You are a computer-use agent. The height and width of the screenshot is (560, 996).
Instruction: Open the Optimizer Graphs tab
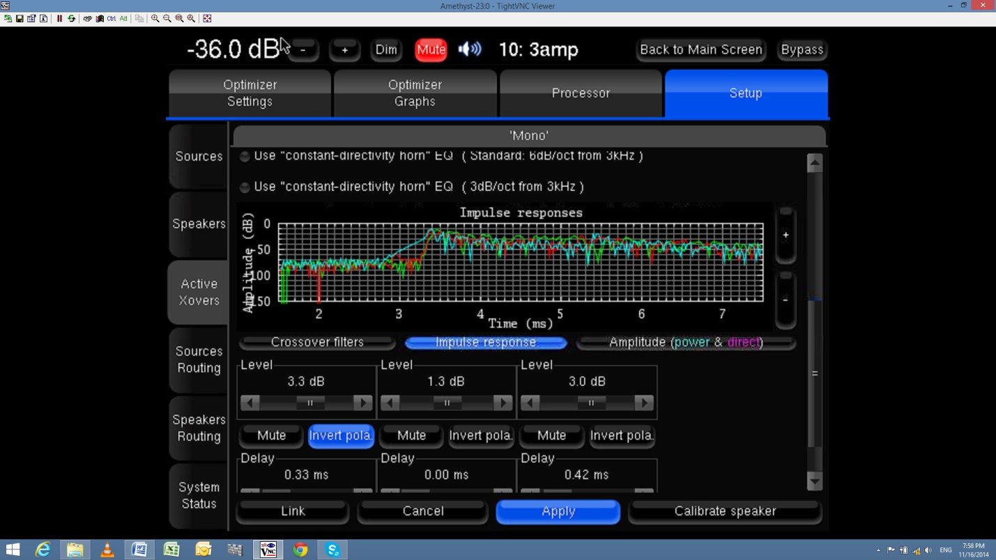pos(415,93)
